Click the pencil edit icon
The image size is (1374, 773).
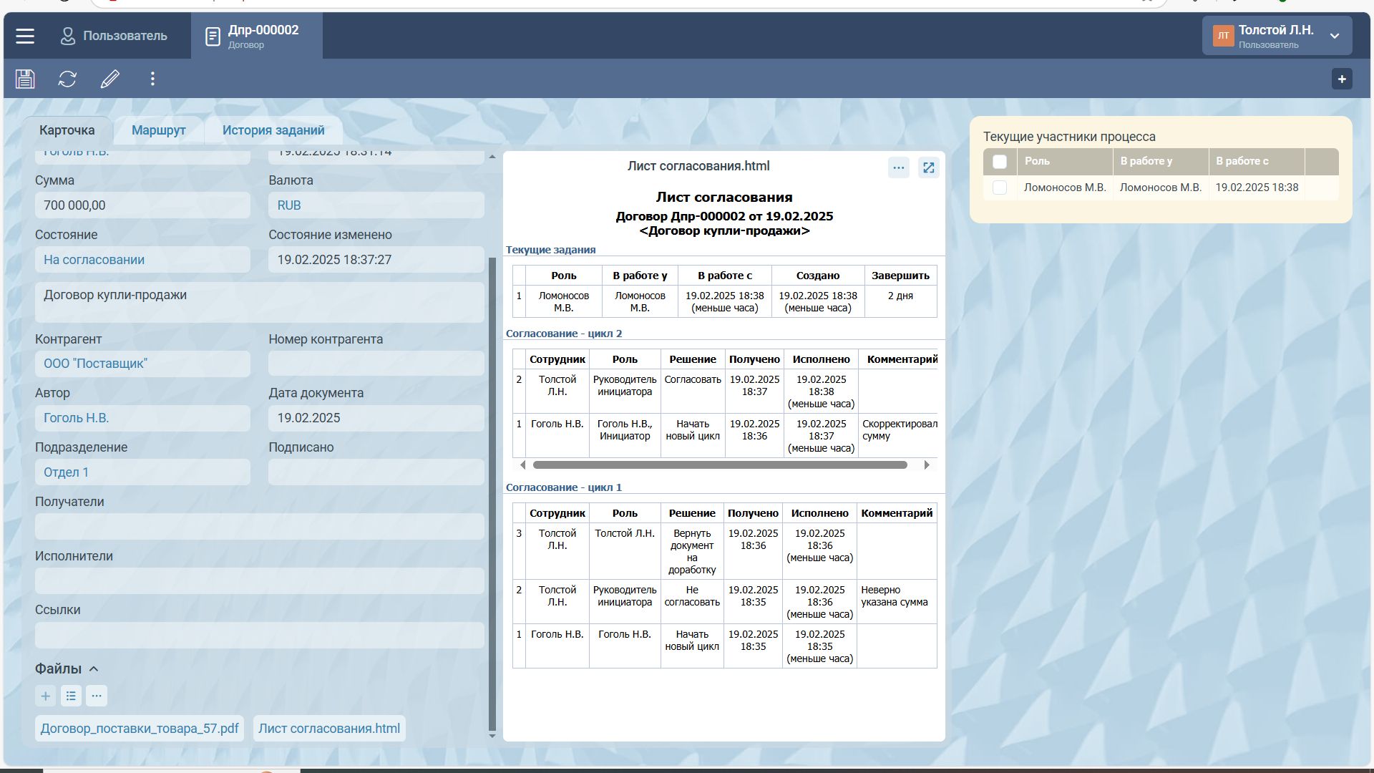point(109,79)
